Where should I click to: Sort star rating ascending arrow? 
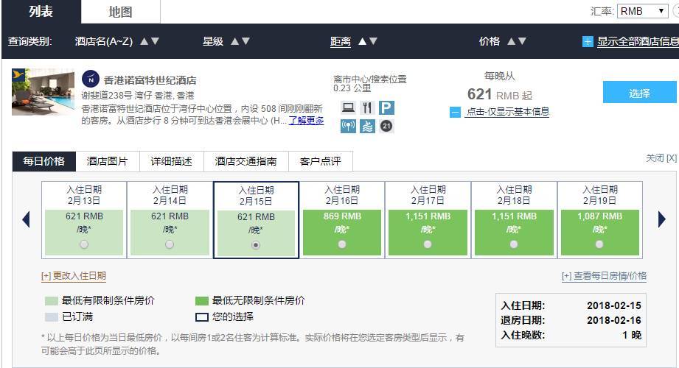click(x=235, y=41)
